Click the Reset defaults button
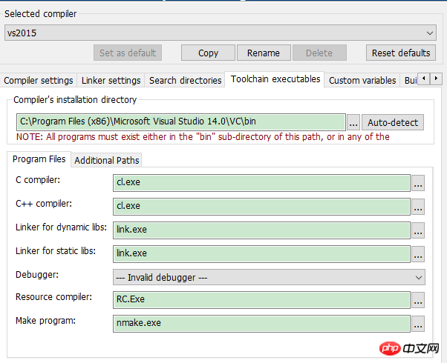Viewport: 447px width, 363px height. pos(401,53)
